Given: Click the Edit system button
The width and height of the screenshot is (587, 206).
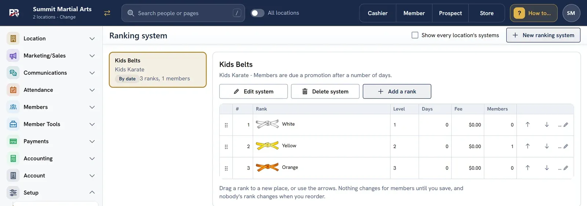Looking at the screenshot, I should point(254,91).
